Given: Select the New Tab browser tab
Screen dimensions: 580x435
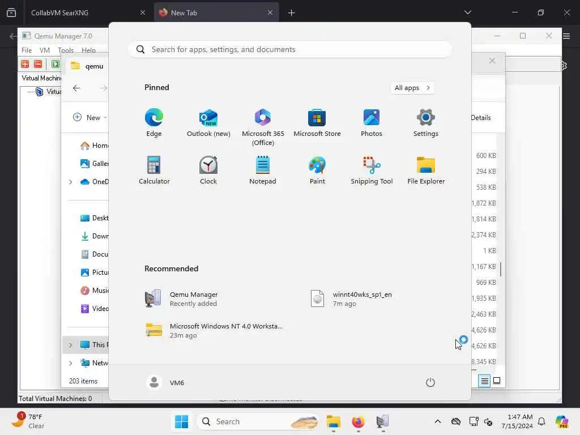Looking at the screenshot, I should pyautogui.click(x=216, y=12).
